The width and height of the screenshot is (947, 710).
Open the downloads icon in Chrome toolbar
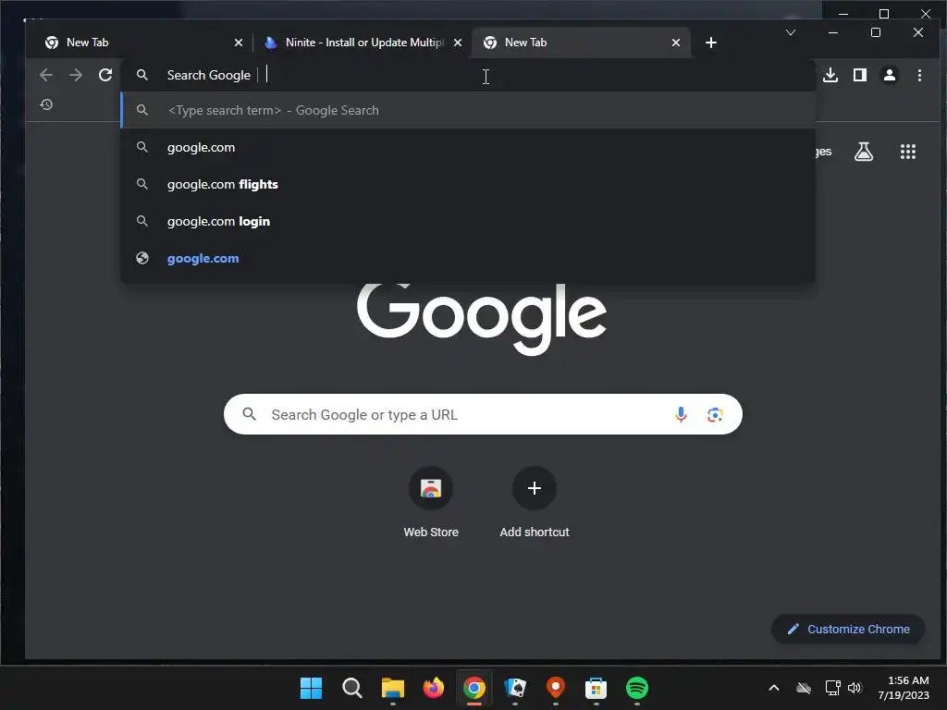[x=830, y=75]
